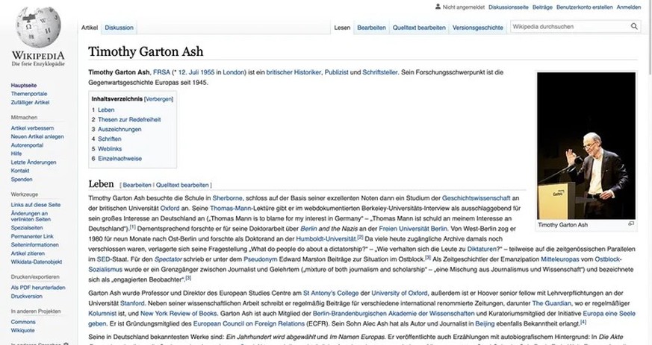The height and width of the screenshot is (345, 652).
Task: Click the user icon beside Nicht angemeldet
Action: click(438, 7)
